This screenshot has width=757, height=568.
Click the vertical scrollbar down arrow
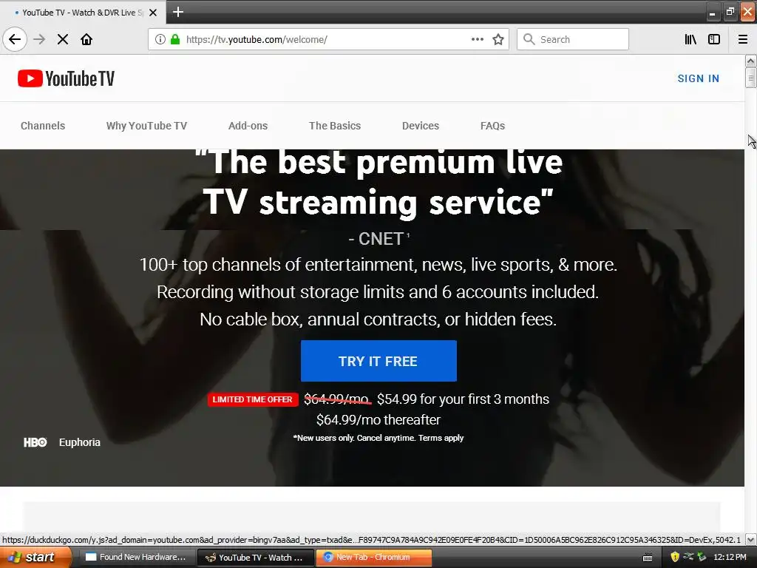(750, 539)
